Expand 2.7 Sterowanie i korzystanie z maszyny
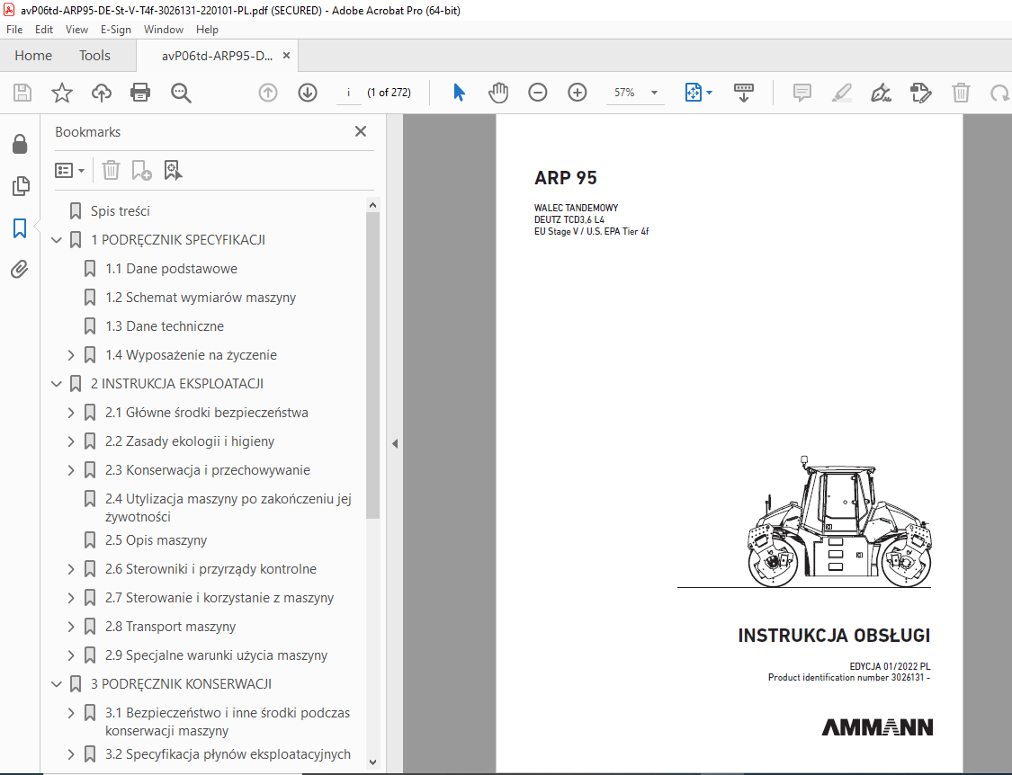 [x=71, y=598]
